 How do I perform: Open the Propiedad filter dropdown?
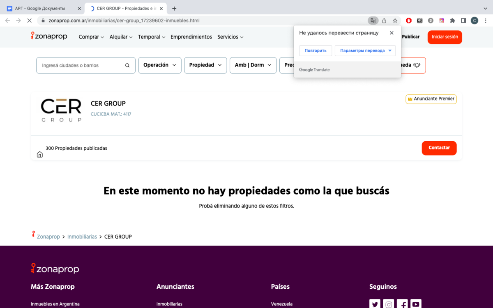pos(205,65)
